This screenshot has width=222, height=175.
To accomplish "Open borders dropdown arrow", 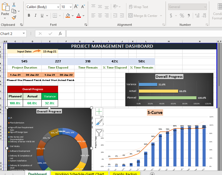I will tap(60, 16).
